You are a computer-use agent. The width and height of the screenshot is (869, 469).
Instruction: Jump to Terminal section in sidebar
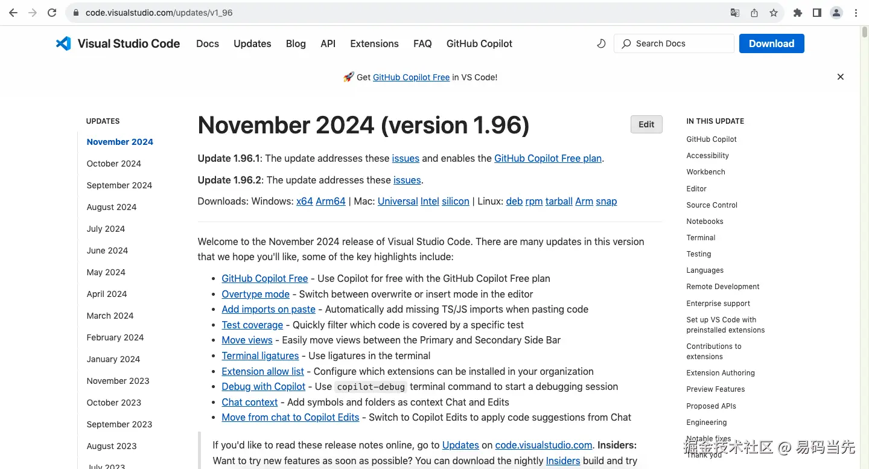(701, 238)
